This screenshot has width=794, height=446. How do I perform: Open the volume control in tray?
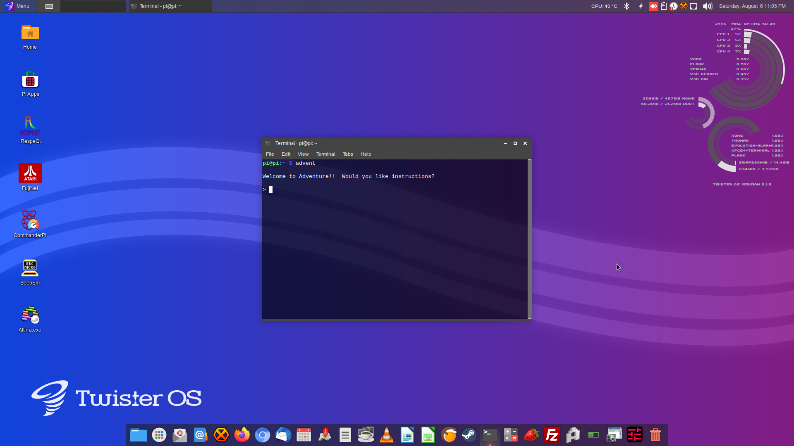coord(707,6)
